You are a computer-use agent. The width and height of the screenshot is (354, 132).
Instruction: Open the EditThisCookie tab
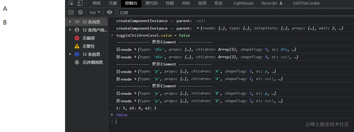click(x=306, y=3)
